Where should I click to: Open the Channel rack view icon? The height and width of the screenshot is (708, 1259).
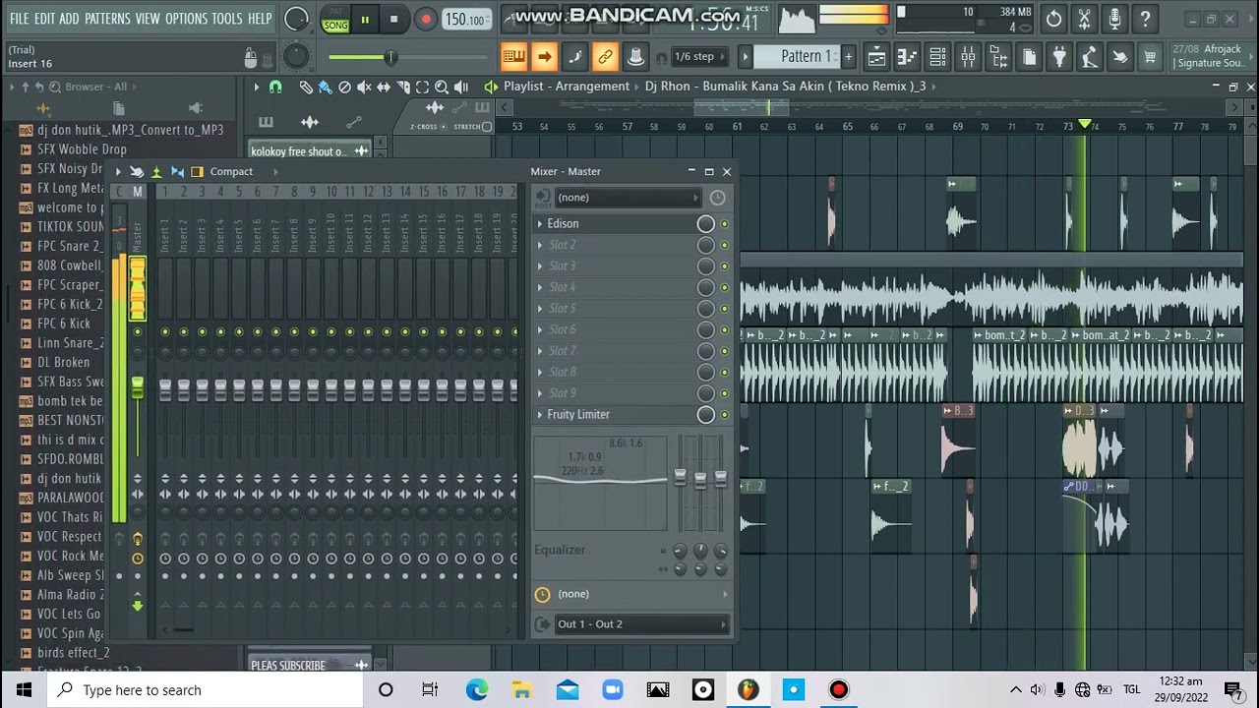[x=937, y=57]
